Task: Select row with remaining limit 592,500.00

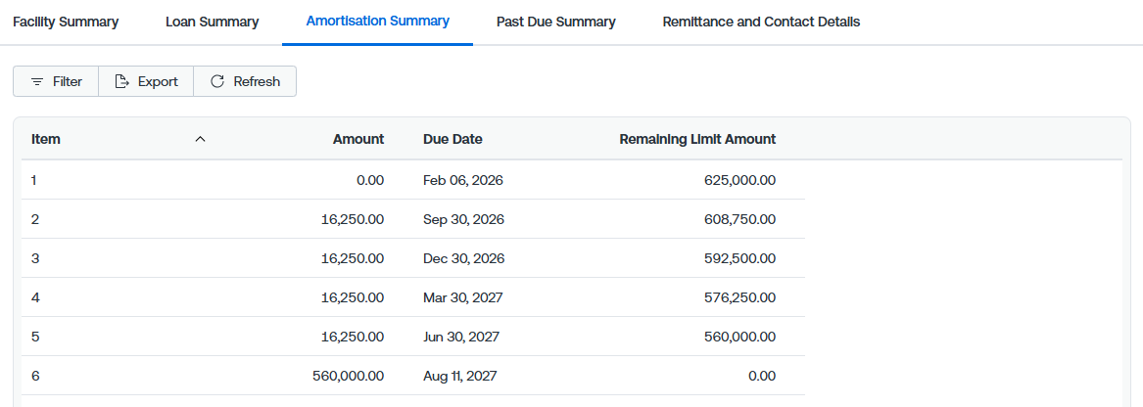Action: pos(413,258)
